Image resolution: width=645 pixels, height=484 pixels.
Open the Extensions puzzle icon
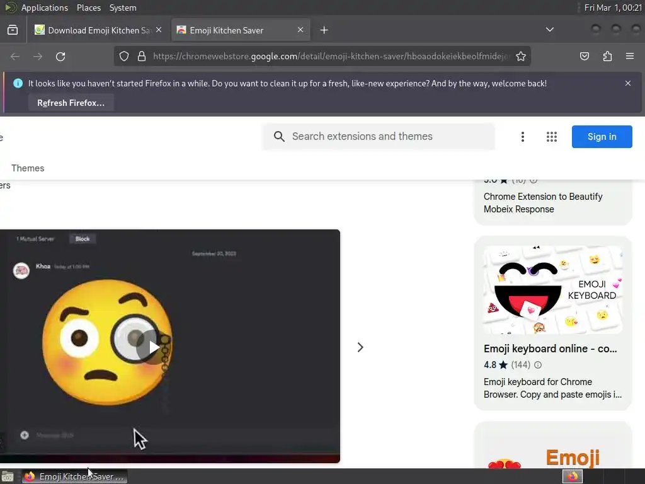(x=607, y=56)
